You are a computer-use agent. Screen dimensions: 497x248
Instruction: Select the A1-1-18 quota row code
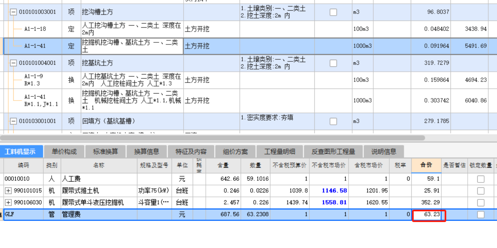(x=35, y=29)
